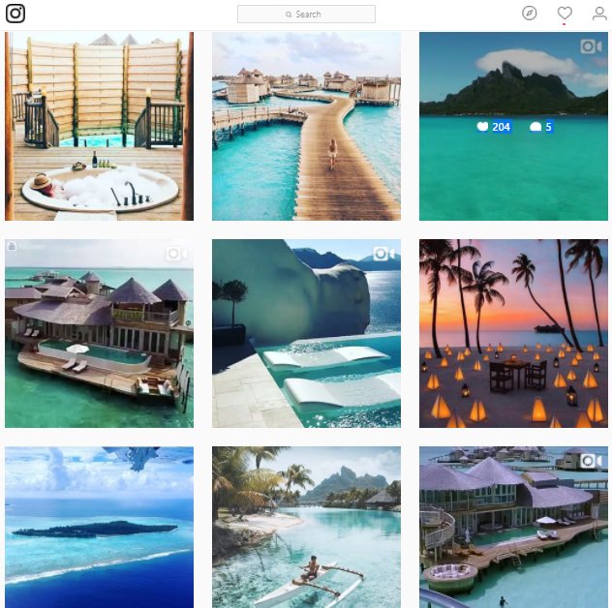
Task: Click the comments bubble icon showing 5
Action: point(535,127)
